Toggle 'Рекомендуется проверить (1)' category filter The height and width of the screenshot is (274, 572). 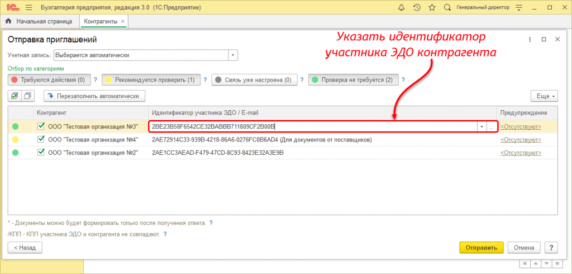pos(150,80)
